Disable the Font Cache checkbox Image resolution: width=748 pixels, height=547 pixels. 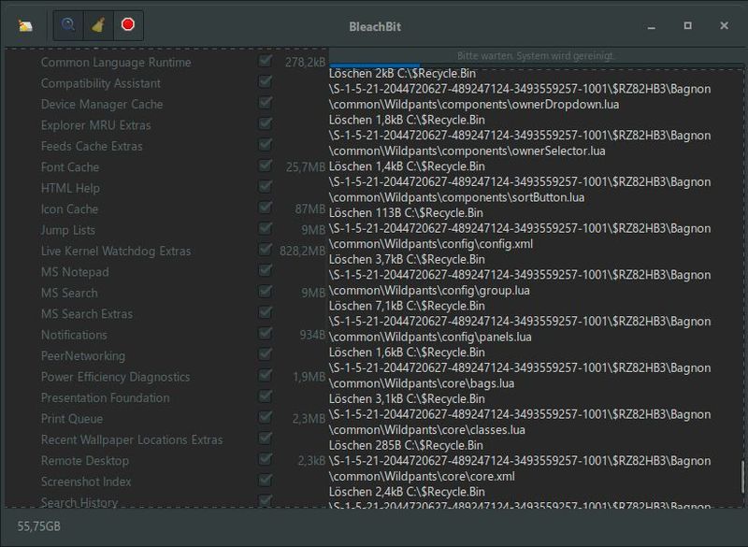point(266,166)
